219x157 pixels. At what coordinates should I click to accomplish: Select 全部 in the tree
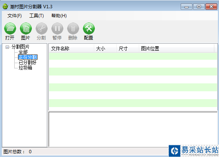click(x=23, y=52)
